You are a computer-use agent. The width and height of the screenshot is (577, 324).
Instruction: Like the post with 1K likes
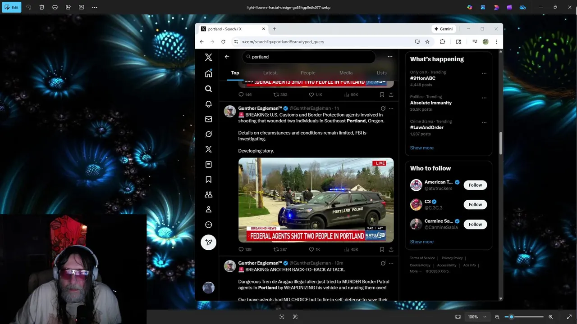(x=314, y=249)
